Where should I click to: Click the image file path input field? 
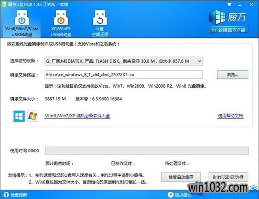tap(123, 75)
